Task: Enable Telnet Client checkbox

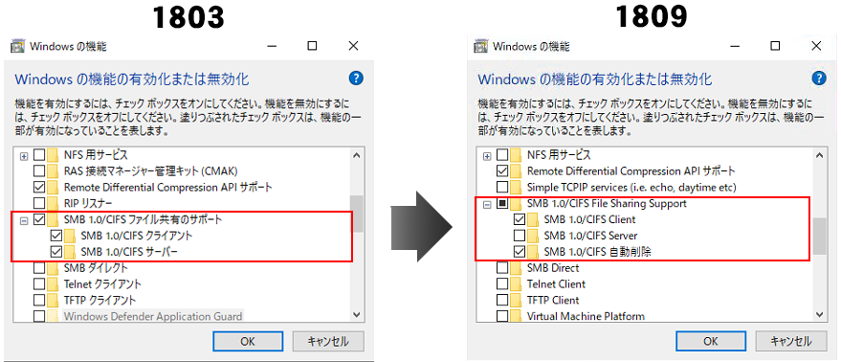Action: pyautogui.click(x=502, y=283)
